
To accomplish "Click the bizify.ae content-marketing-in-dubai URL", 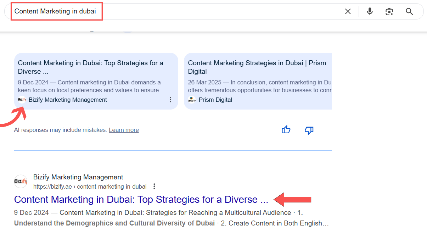I will click(x=90, y=186).
